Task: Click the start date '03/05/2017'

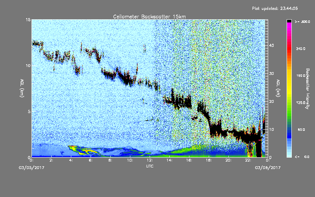Action: tap(31, 168)
